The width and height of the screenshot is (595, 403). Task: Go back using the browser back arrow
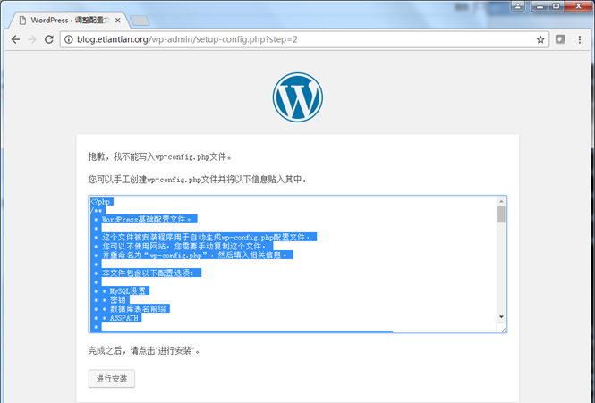tap(15, 39)
